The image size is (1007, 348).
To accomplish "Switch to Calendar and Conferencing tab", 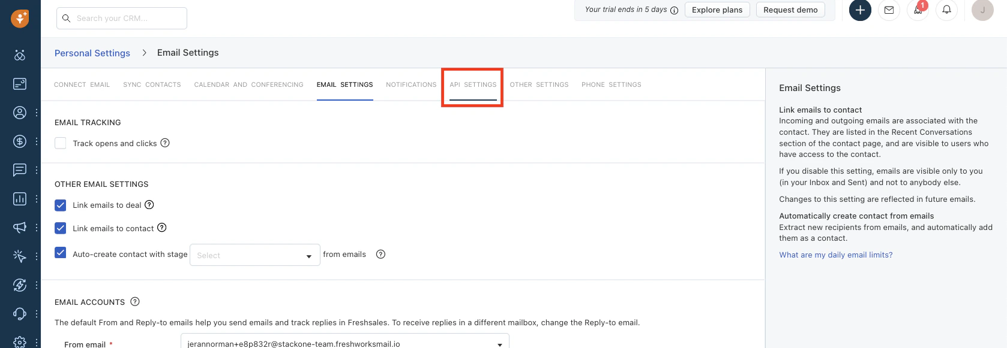I will coord(249,84).
